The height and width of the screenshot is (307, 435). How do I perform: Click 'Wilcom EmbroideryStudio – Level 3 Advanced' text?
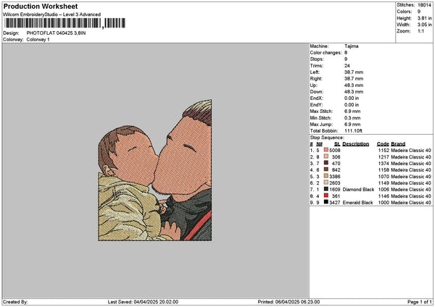pyautogui.click(x=52, y=14)
